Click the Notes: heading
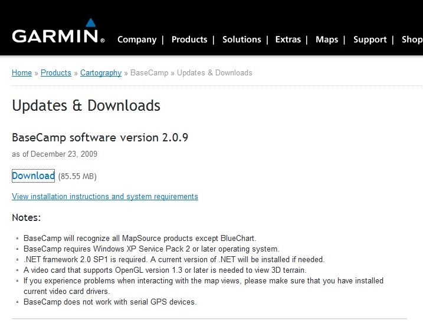 point(27,217)
